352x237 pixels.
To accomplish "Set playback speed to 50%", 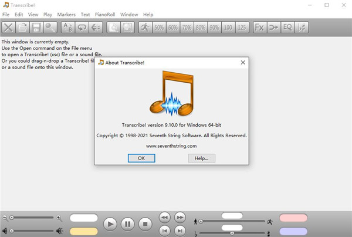I will click(x=159, y=28).
